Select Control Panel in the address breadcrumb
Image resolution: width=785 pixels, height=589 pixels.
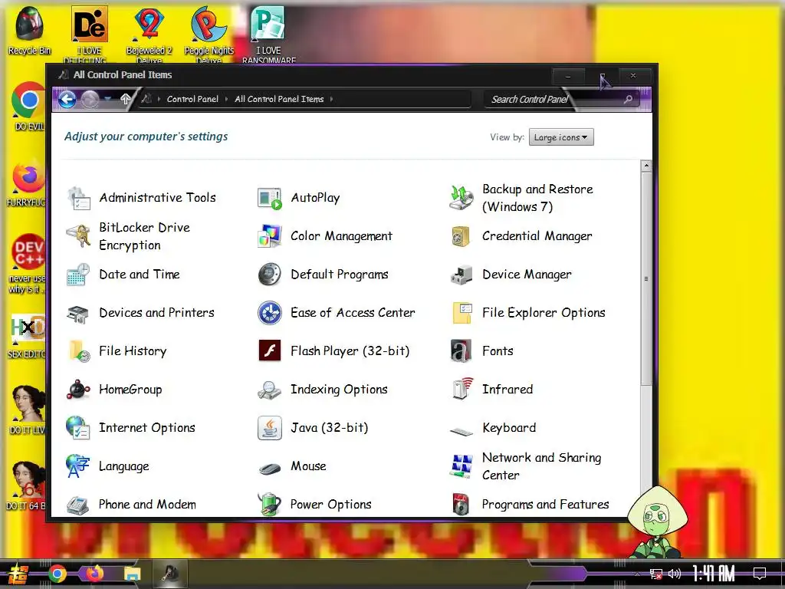192,99
